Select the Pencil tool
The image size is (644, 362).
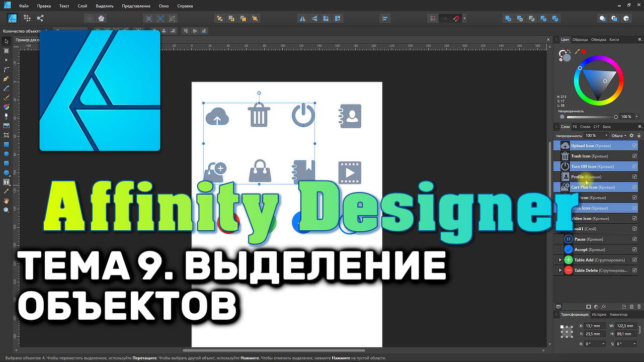tap(7, 88)
